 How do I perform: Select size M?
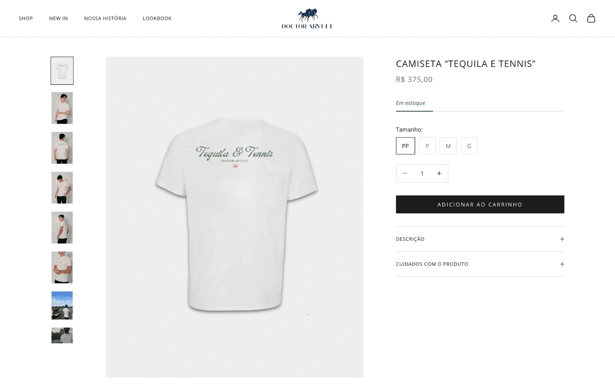click(x=448, y=146)
